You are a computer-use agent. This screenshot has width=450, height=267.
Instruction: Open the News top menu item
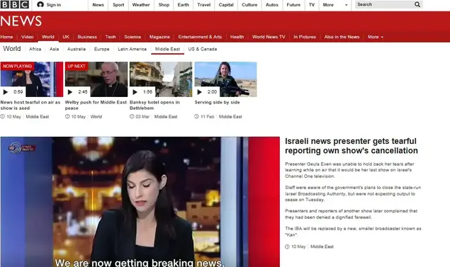coord(98,5)
